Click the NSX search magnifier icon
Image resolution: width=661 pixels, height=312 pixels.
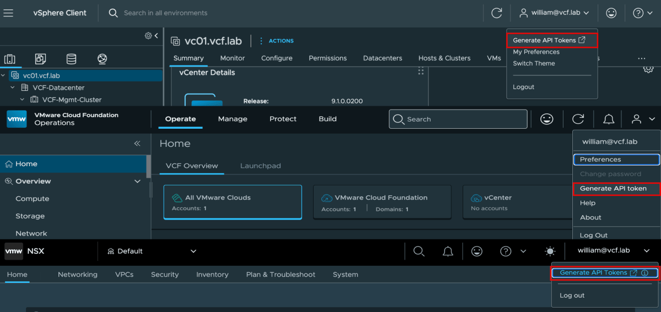(418, 251)
